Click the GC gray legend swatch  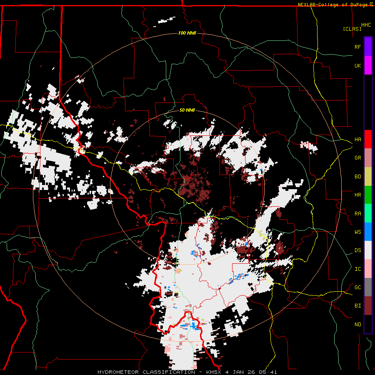(368, 287)
